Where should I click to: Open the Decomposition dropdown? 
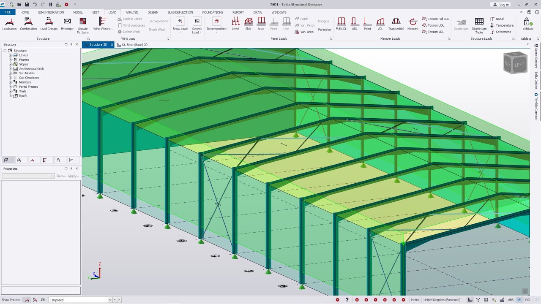[x=216, y=26]
